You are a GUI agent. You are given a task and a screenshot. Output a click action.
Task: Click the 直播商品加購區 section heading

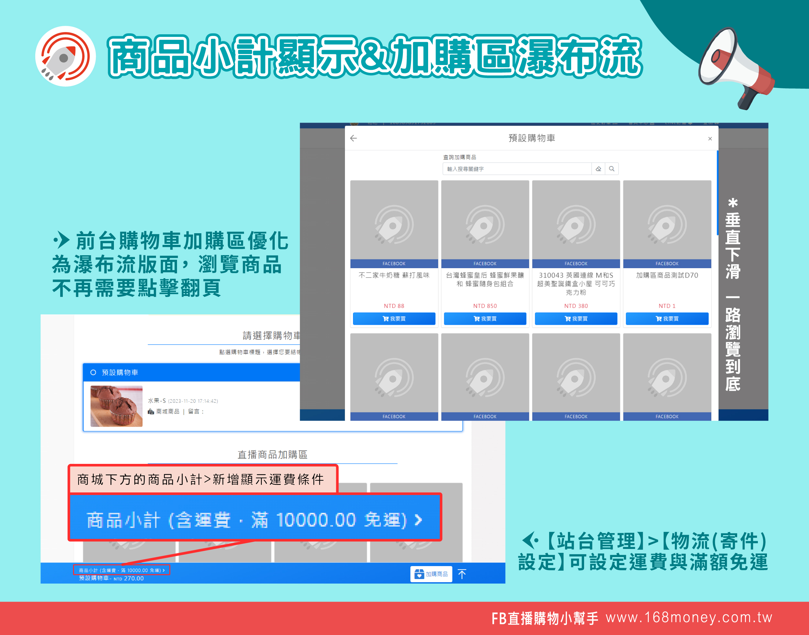(272, 454)
